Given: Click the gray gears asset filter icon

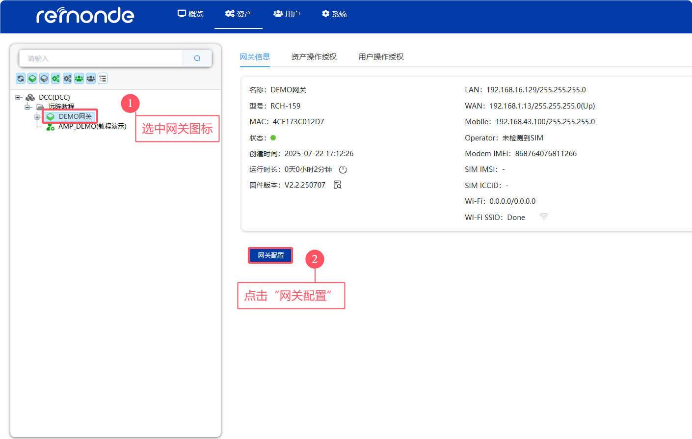Looking at the screenshot, I should tap(67, 79).
